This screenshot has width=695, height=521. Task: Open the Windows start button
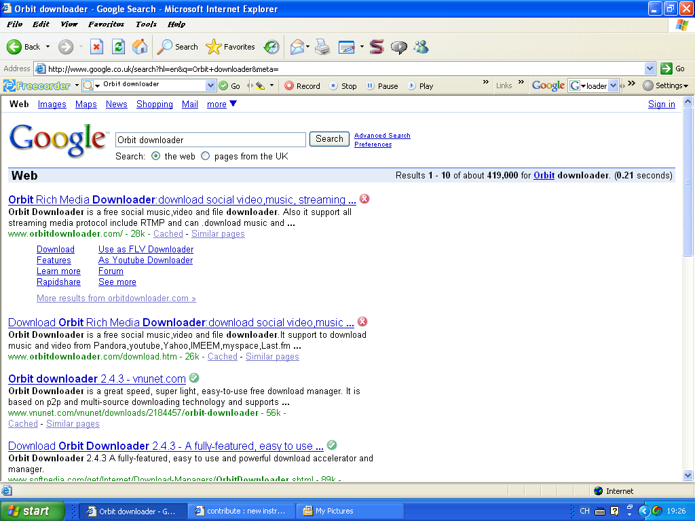(x=32, y=511)
